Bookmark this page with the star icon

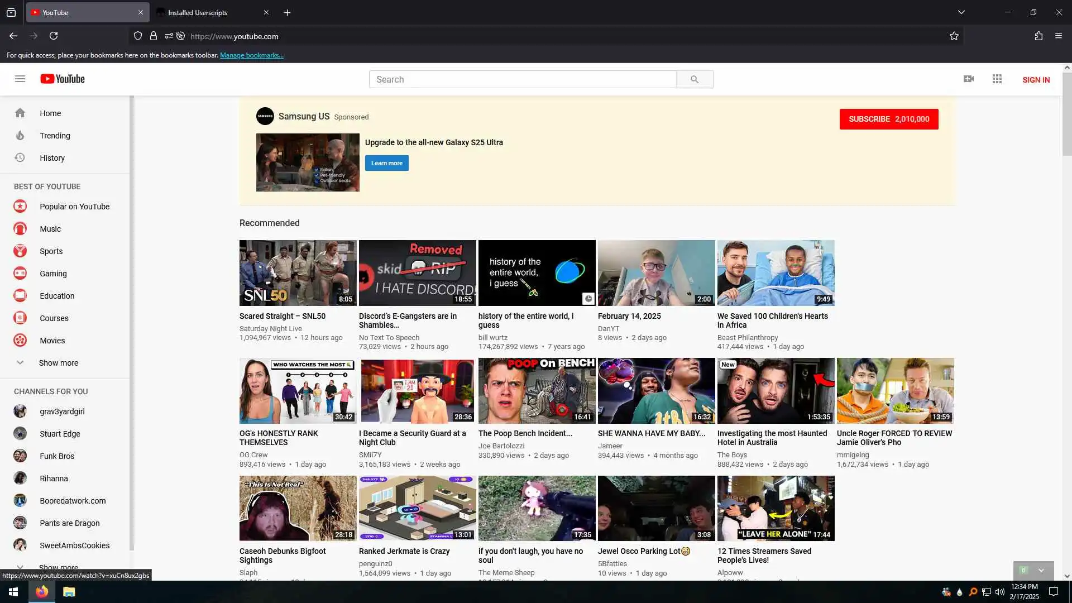954,36
